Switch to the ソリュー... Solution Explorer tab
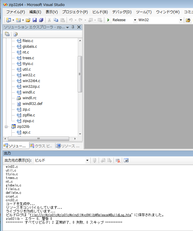 pyautogui.click(x=16, y=146)
